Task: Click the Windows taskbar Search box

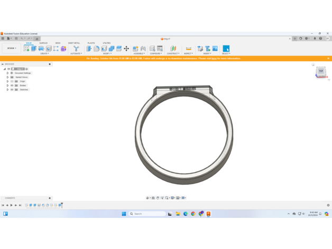Action: click(x=147, y=214)
